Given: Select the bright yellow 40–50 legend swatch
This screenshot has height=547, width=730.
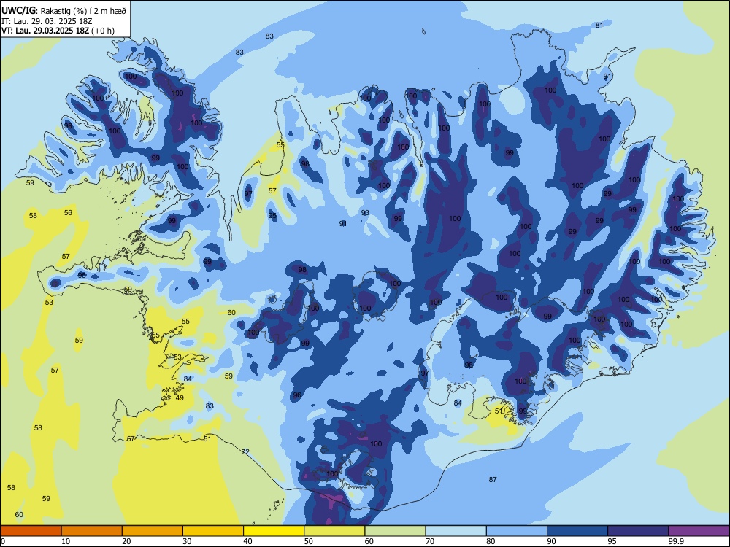Looking at the screenshot, I should point(274,531).
